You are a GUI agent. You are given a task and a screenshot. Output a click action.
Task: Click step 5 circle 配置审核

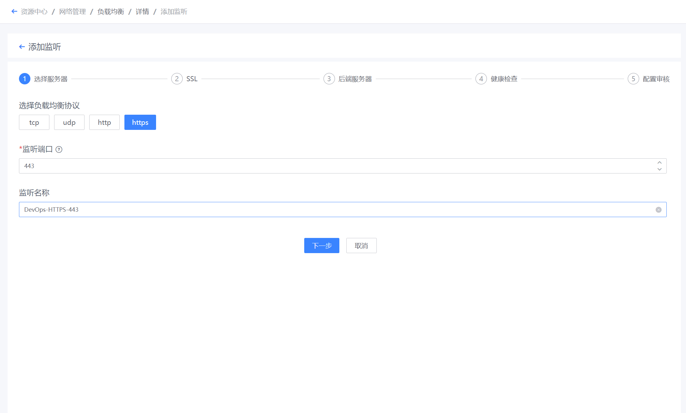coord(633,79)
